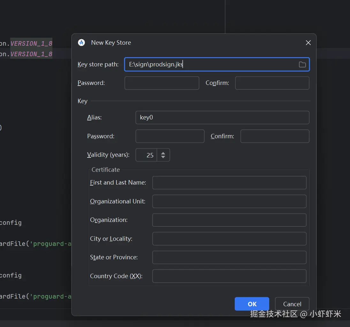Focus the Key store path field

(x=217, y=64)
